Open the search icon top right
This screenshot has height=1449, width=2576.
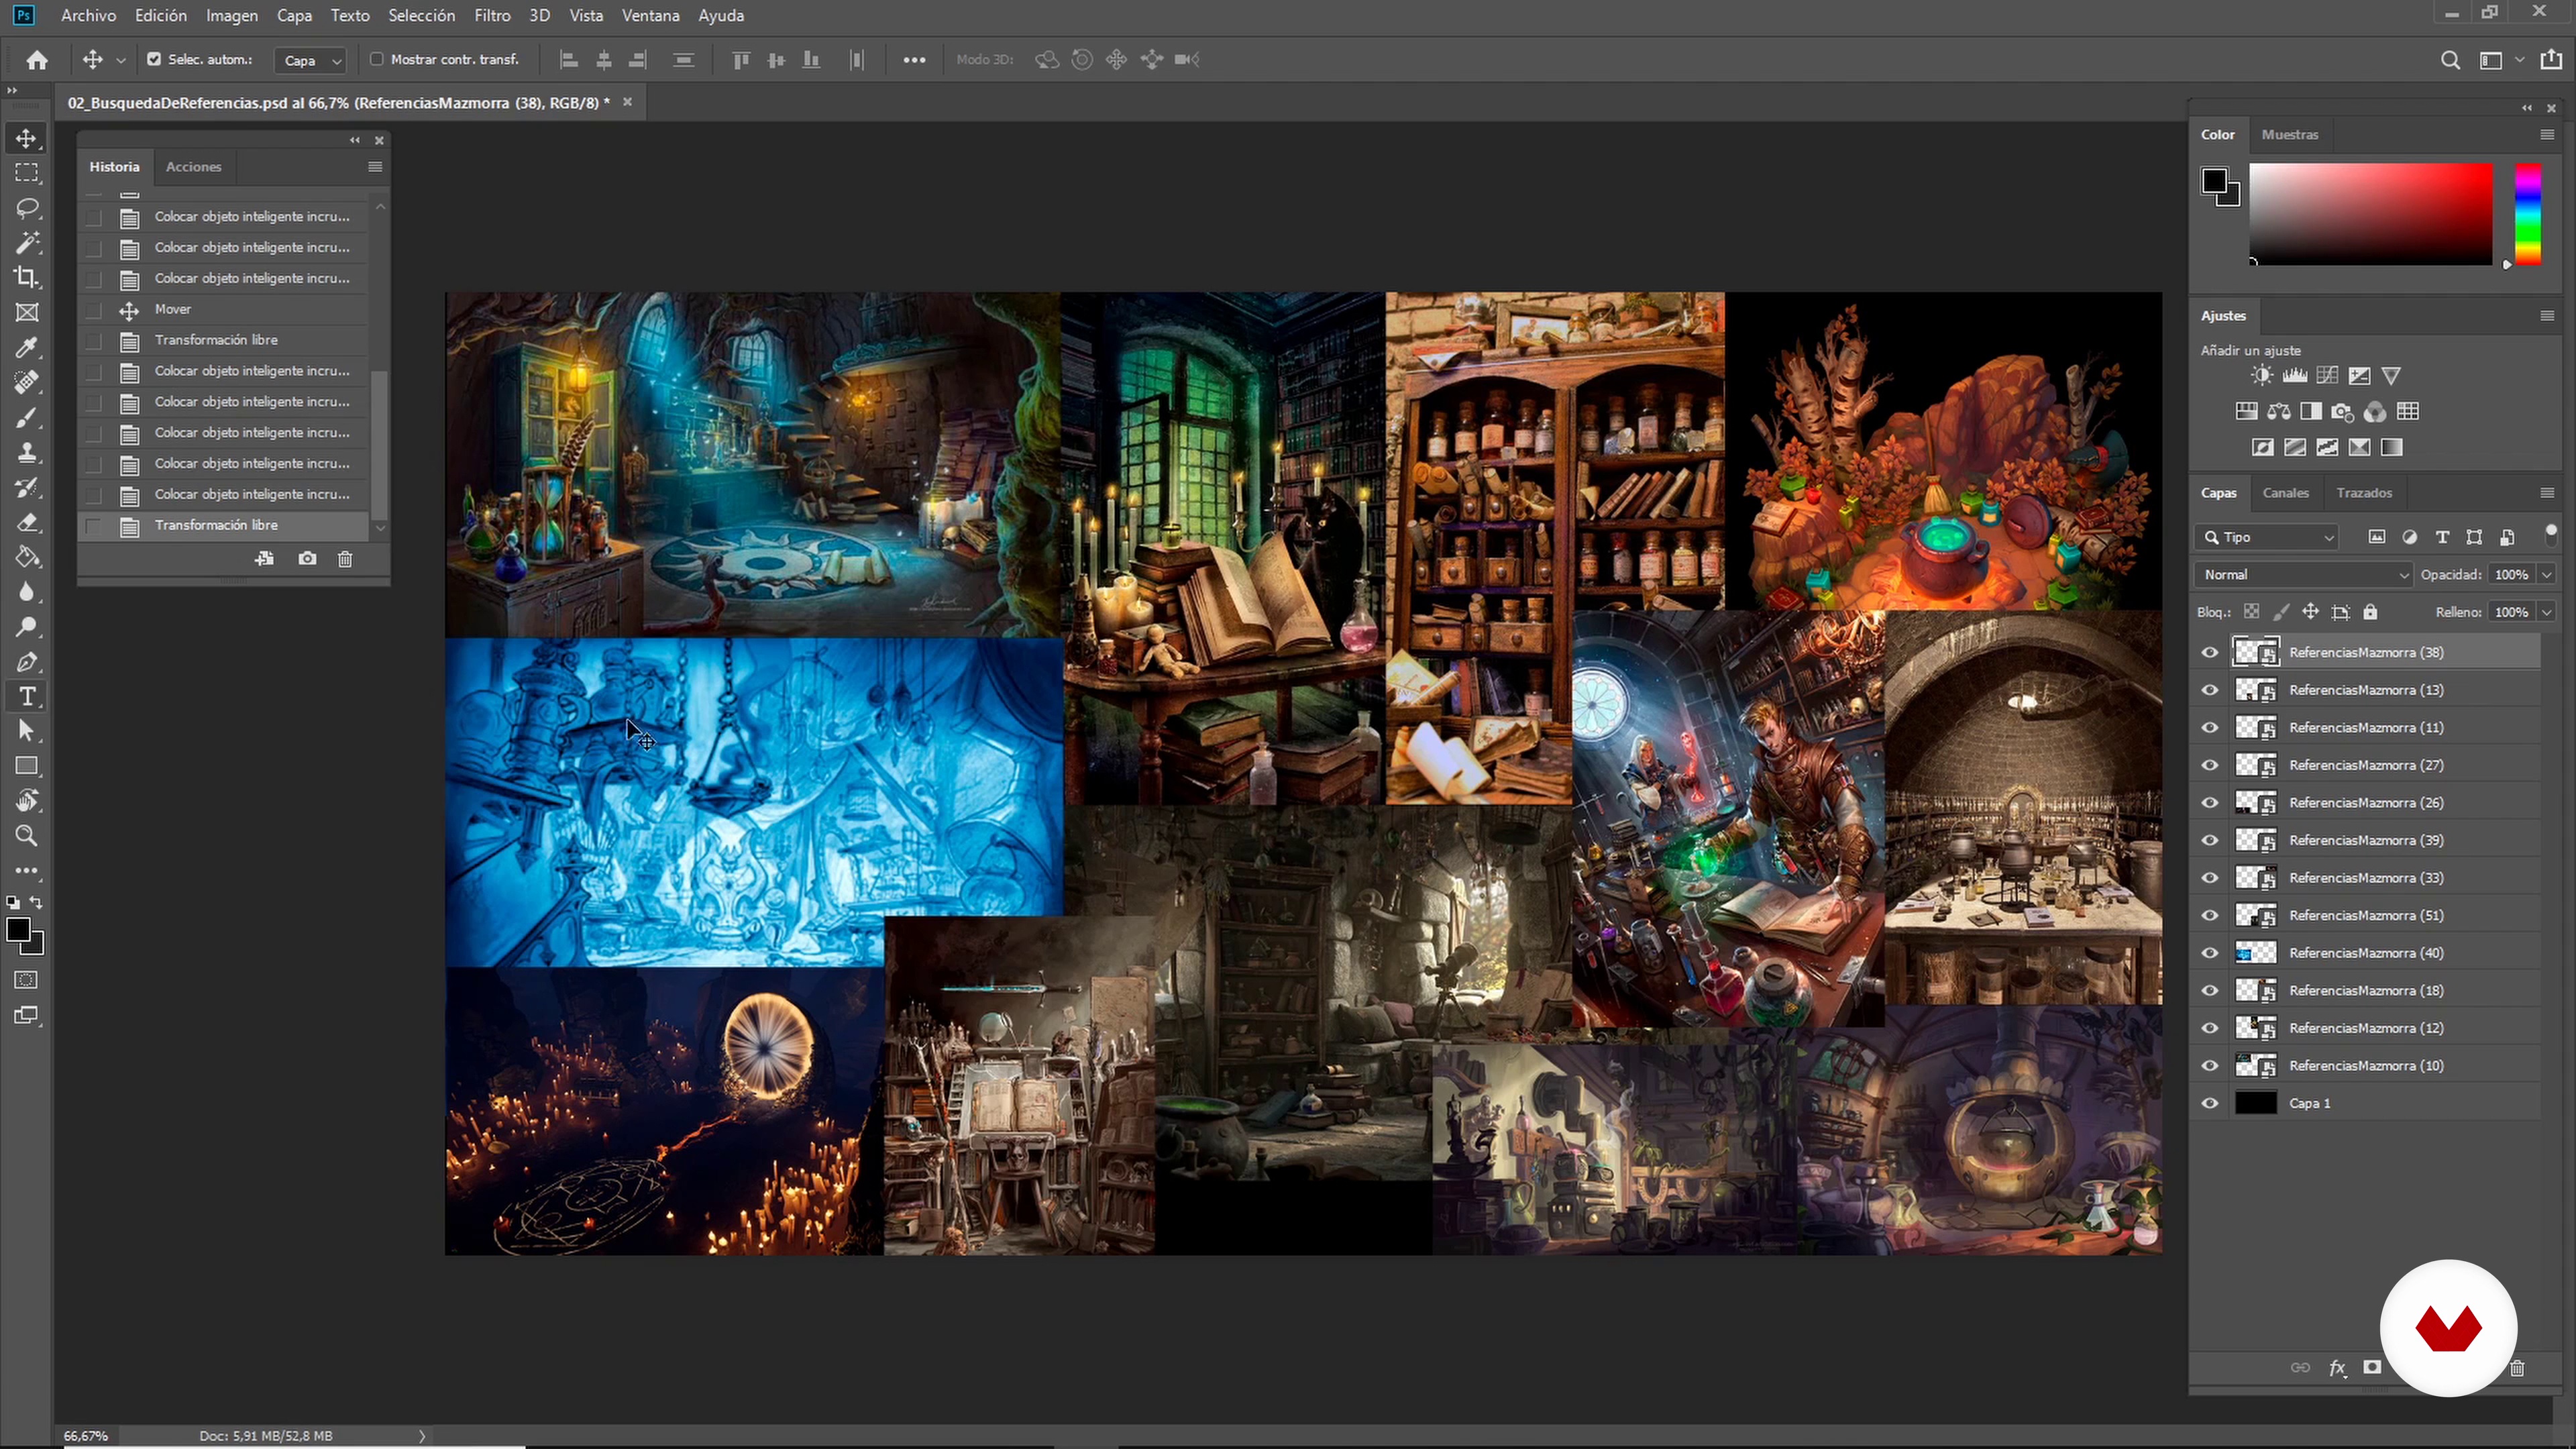2450,60
